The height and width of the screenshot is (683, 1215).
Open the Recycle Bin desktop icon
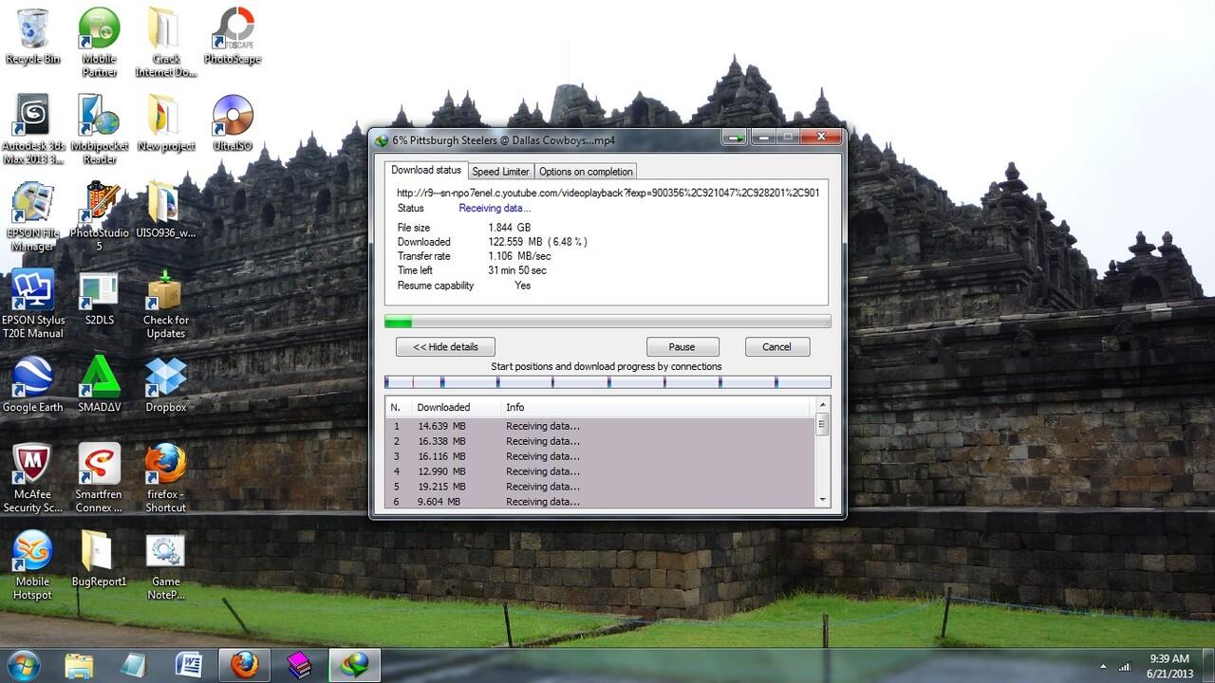tap(32, 36)
